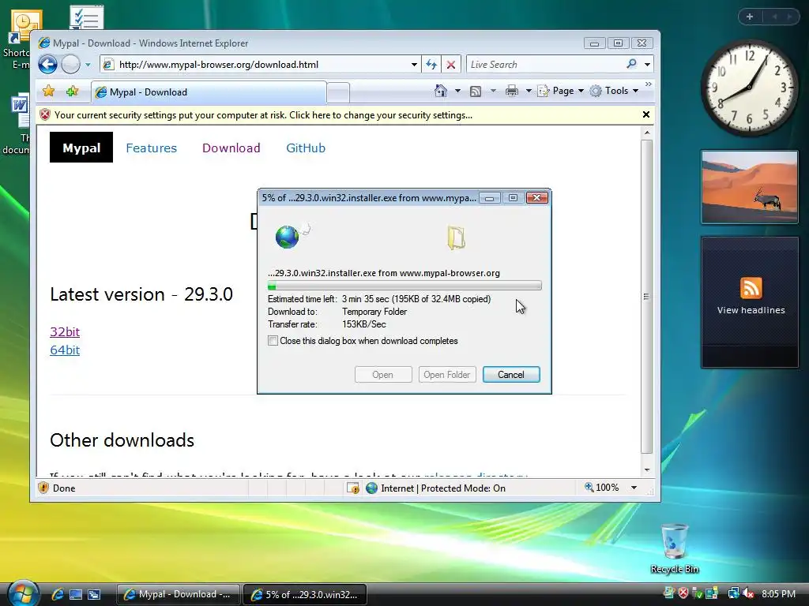Add gadget with sidebar plus button
The image size is (809, 606).
click(x=750, y=17)
